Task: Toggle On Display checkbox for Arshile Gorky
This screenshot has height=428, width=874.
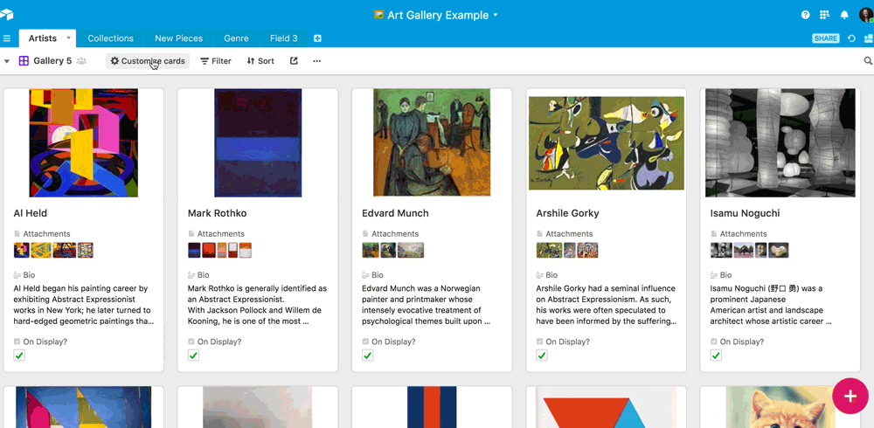Action: click(x=542, y=355)
